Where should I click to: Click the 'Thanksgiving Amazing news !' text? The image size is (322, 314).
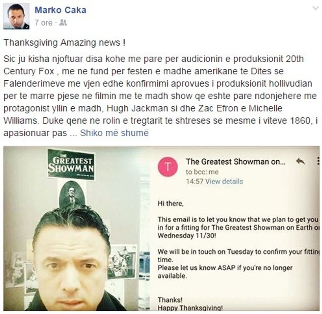64,42
